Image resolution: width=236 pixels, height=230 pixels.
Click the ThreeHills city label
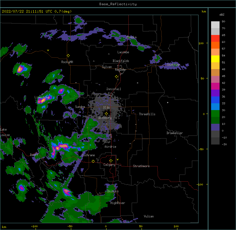coord(147,114)
